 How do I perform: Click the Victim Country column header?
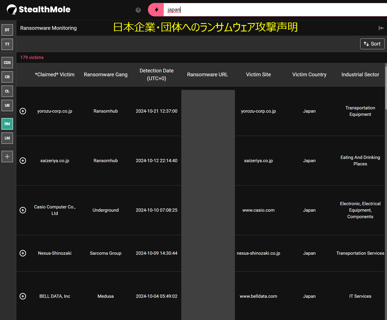click(x=309, y=75)
